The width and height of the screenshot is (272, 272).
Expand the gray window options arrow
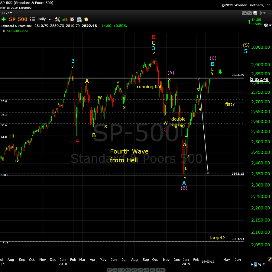point(264,13)
